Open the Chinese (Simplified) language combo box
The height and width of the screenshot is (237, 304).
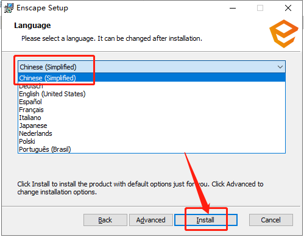coord(152,67)
